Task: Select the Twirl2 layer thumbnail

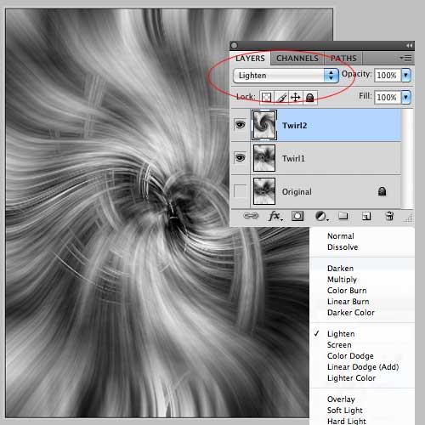Action: (x=264, y=125)
